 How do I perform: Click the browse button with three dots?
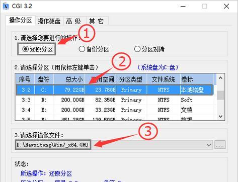tap(220, 145)
